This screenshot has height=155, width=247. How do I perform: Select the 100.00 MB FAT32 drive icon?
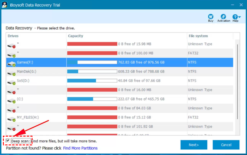click(x=11, y=55)
